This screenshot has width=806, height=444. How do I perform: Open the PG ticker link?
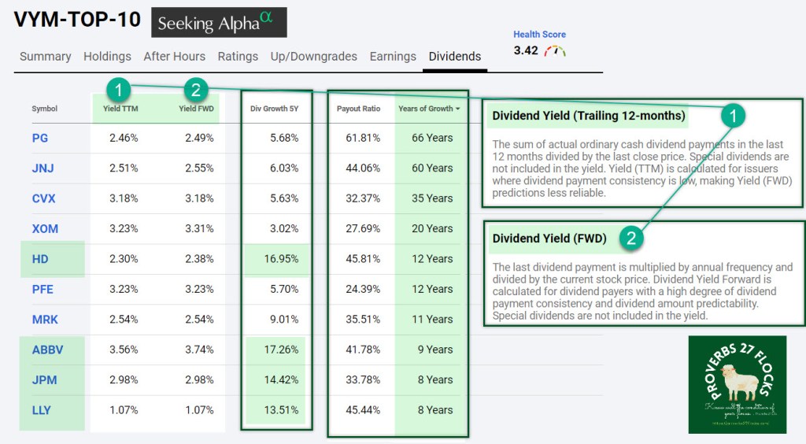point(40,138)
